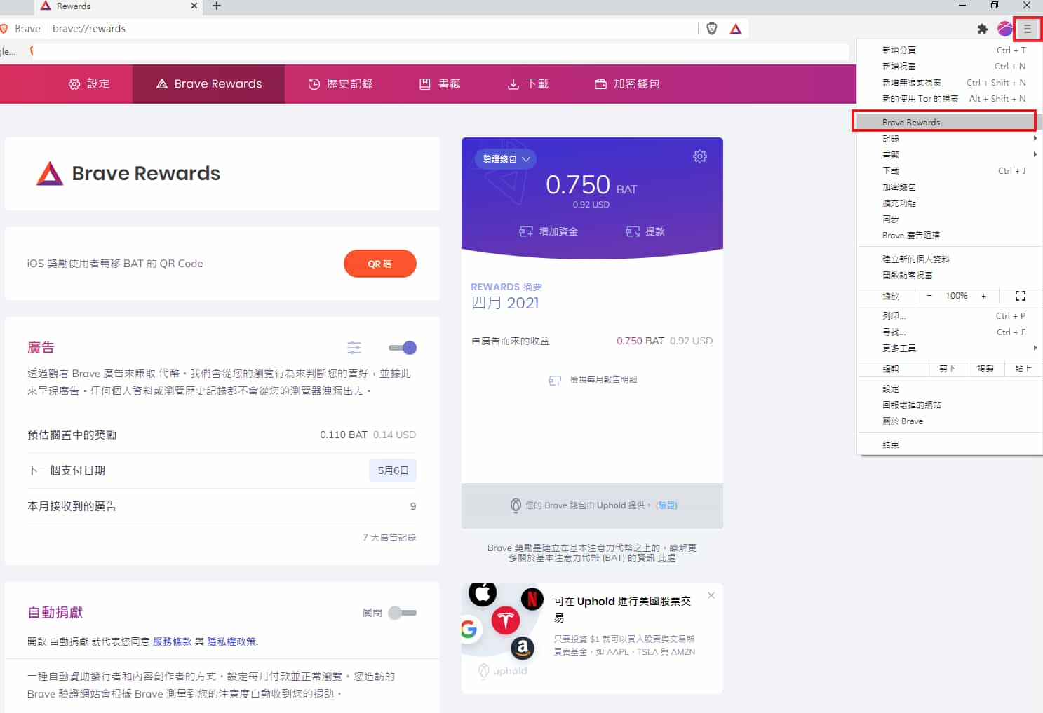Viewport: 1043px width, 713px height.
Task: Click the hamburger main menu button
Action: click(x=1028, y=29)
